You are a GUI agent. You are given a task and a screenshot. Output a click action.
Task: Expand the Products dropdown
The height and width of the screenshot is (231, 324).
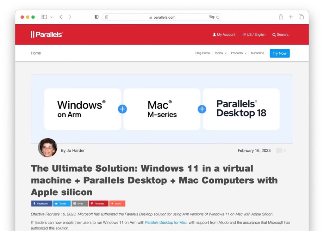(238, 53)
